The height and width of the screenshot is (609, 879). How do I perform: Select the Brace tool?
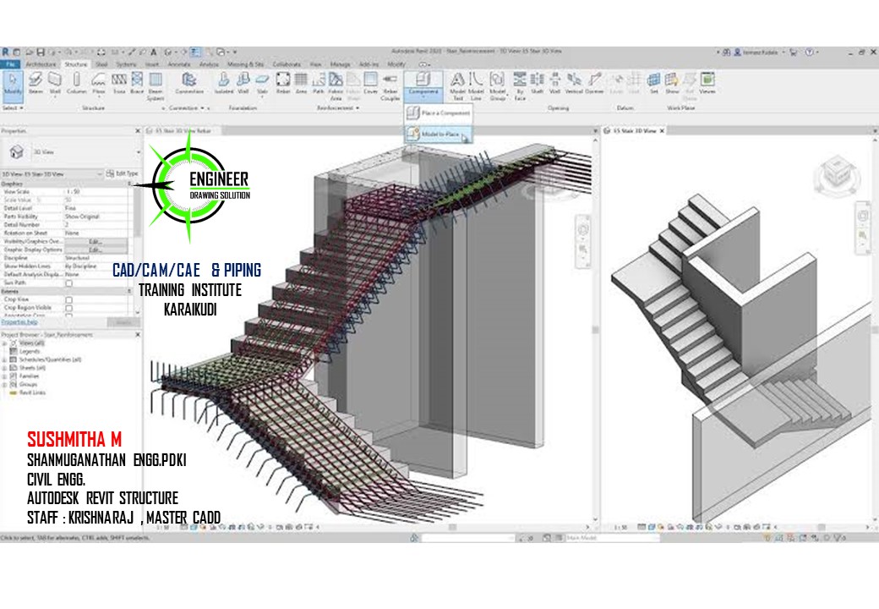[137, 83]
